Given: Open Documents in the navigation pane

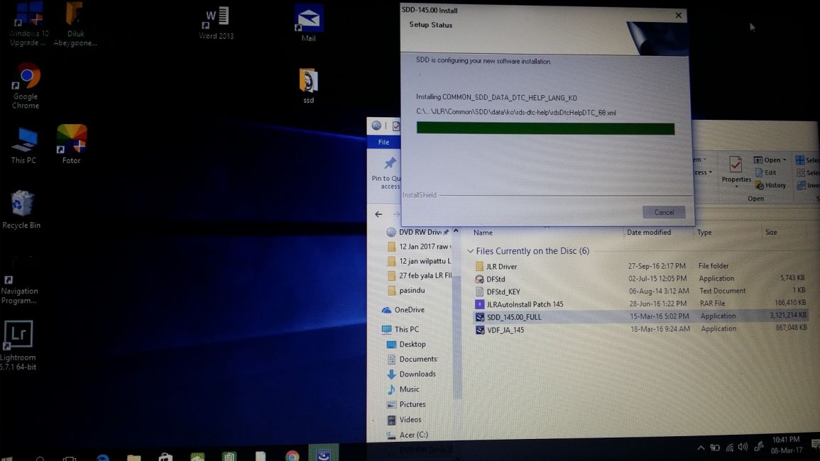Looking at the screenshot, I should tap(412, 359).
